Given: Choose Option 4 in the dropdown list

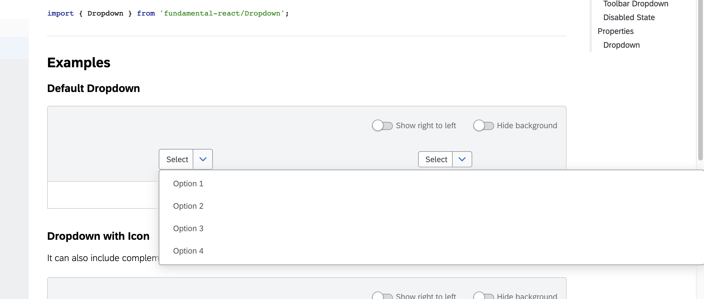Looking at the screenshot, I should 188,250.
